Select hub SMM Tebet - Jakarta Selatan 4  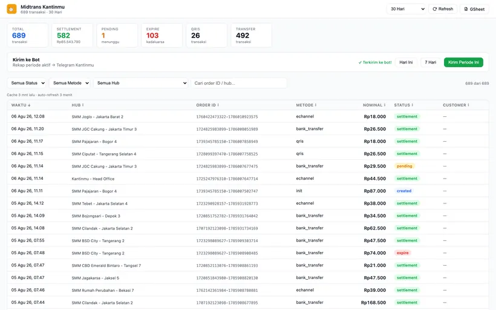99,203
